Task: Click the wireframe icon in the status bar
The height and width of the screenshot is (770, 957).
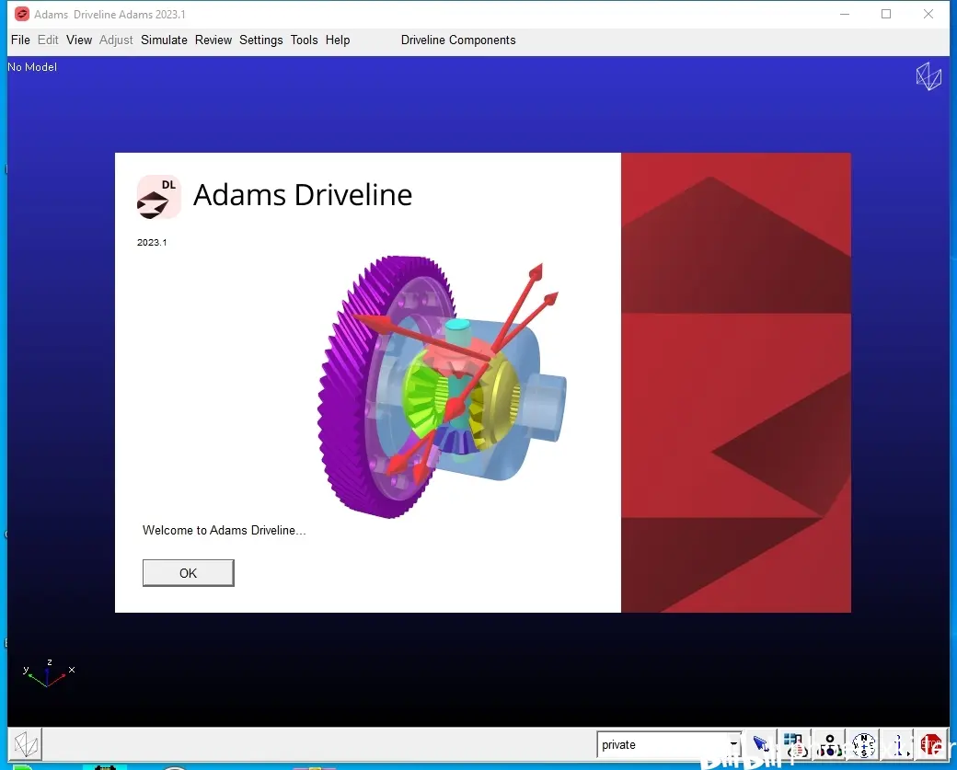Action: 27,743
